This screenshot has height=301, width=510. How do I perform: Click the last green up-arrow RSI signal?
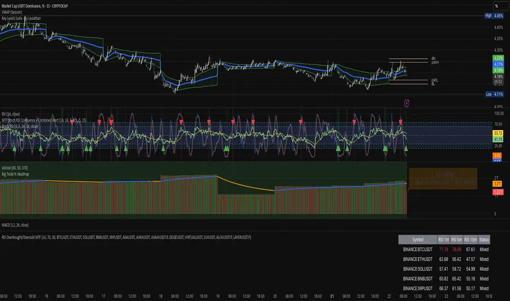[405, 148]
